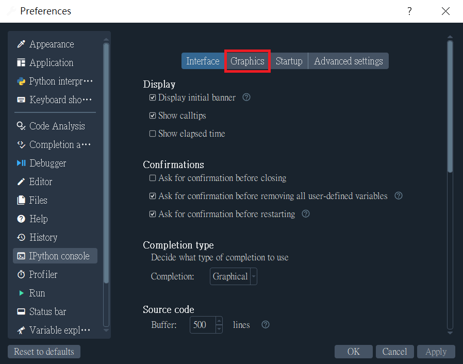Open the Advanced settings tab
463x364 pixels.
348,61
